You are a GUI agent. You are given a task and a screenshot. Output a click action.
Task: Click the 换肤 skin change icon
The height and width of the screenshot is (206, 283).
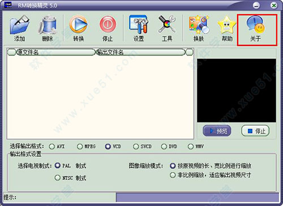(x=199, y=24)
